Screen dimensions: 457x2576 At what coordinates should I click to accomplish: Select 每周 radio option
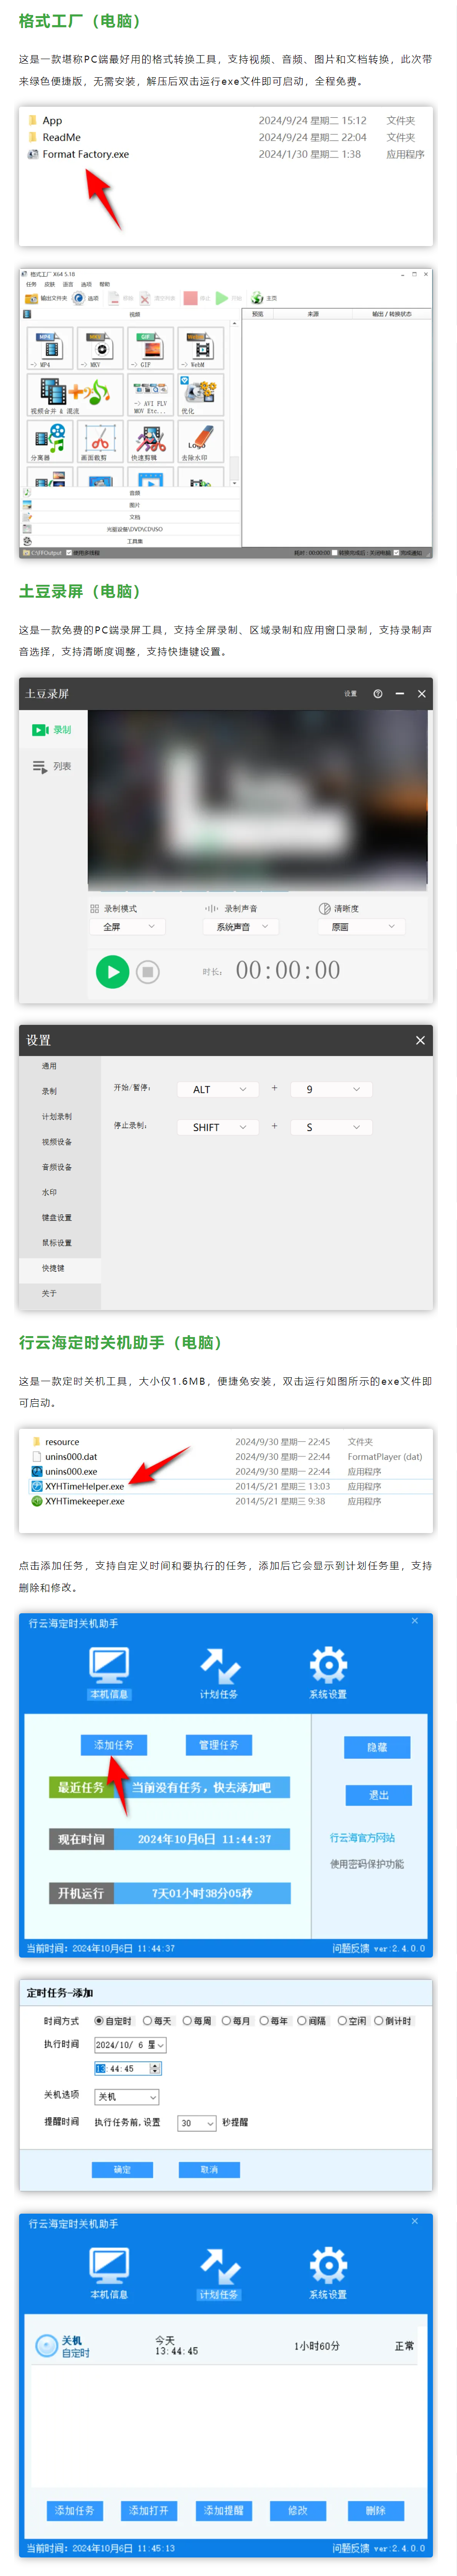187,2021
